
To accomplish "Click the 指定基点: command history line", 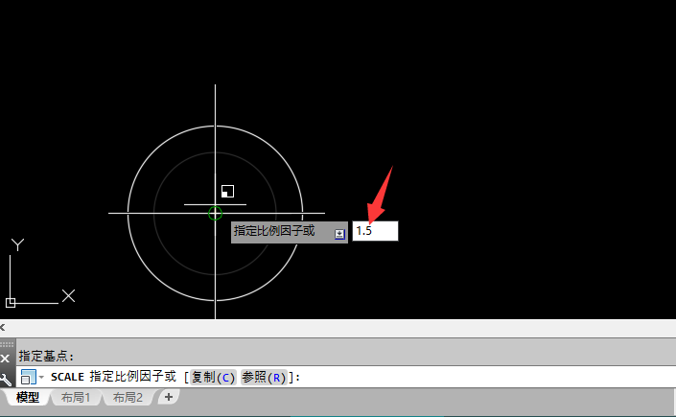I will (46, 357).
